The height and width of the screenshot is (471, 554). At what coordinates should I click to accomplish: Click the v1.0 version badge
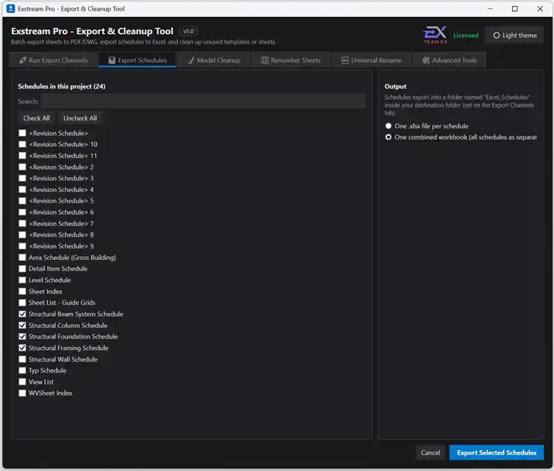pyautogui.click(x=188, y=31)
